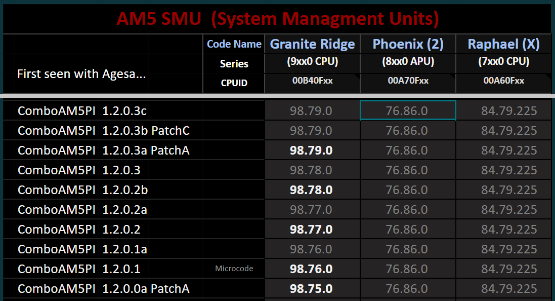Image resolution: width=555 pixels, height=301 pixels.
Task: Select the ComboAM5PI 1.2.0.2b label
Action: (83, 191)
